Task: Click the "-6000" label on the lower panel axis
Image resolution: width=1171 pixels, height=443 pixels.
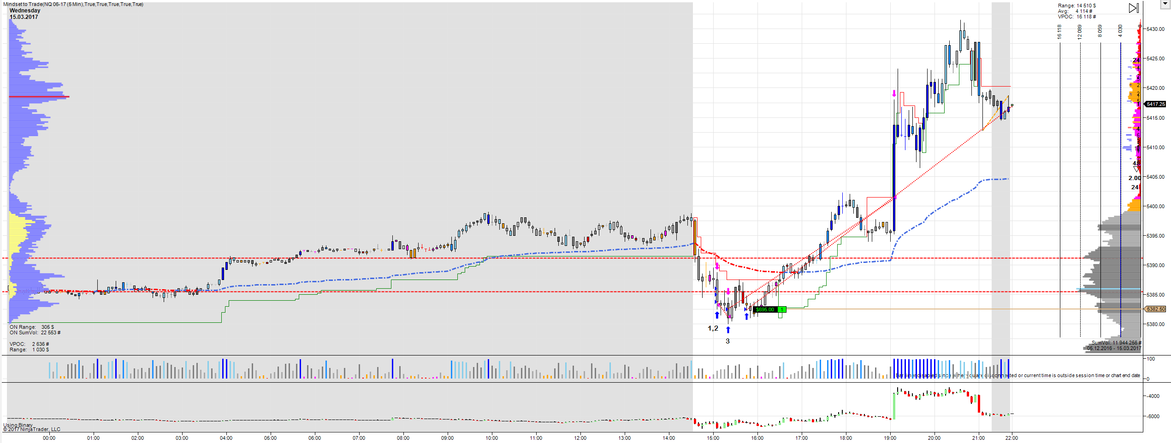Action: 1153,416
